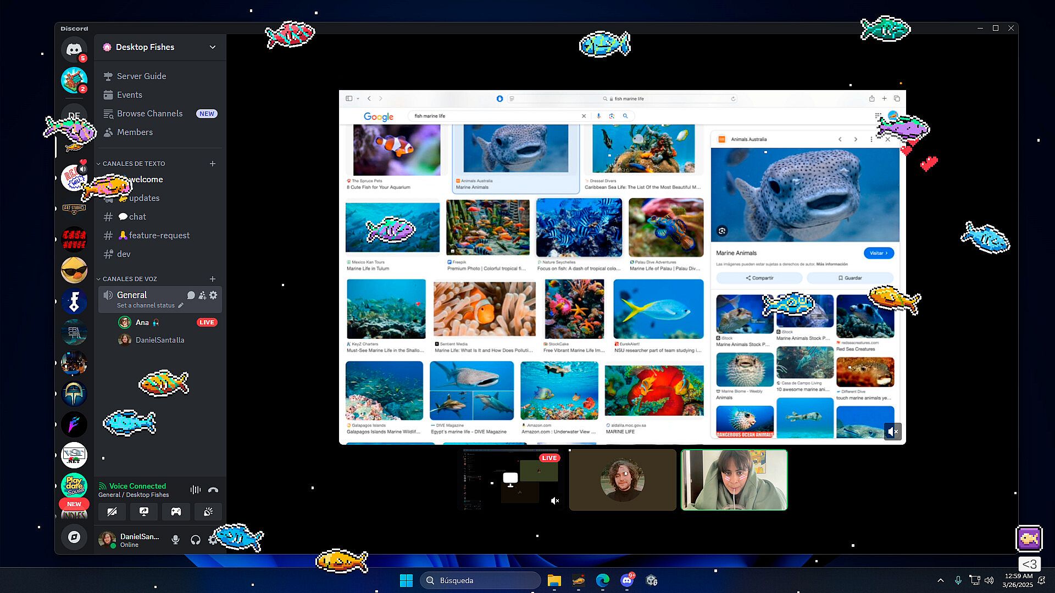Mute your microphone
The image size is (1055, 593).
175,540
